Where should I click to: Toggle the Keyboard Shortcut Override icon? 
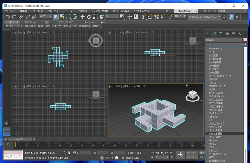[x=136, y=17]
